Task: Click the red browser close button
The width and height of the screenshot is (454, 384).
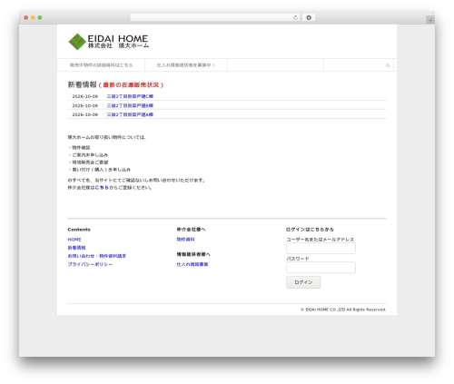Action: (26, 18)
